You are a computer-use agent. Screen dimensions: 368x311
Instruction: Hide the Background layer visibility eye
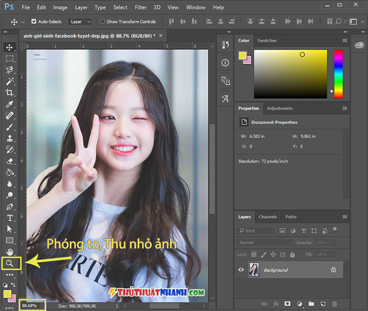coord(241,269)
